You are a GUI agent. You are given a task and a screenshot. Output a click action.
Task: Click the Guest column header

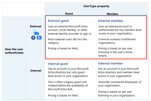coord(69,14)
